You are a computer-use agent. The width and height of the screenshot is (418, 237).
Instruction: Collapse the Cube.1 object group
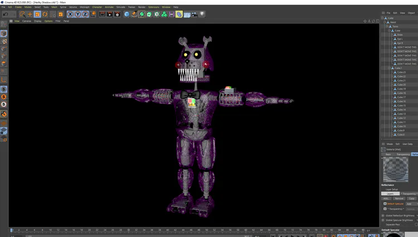pos(389,68)
